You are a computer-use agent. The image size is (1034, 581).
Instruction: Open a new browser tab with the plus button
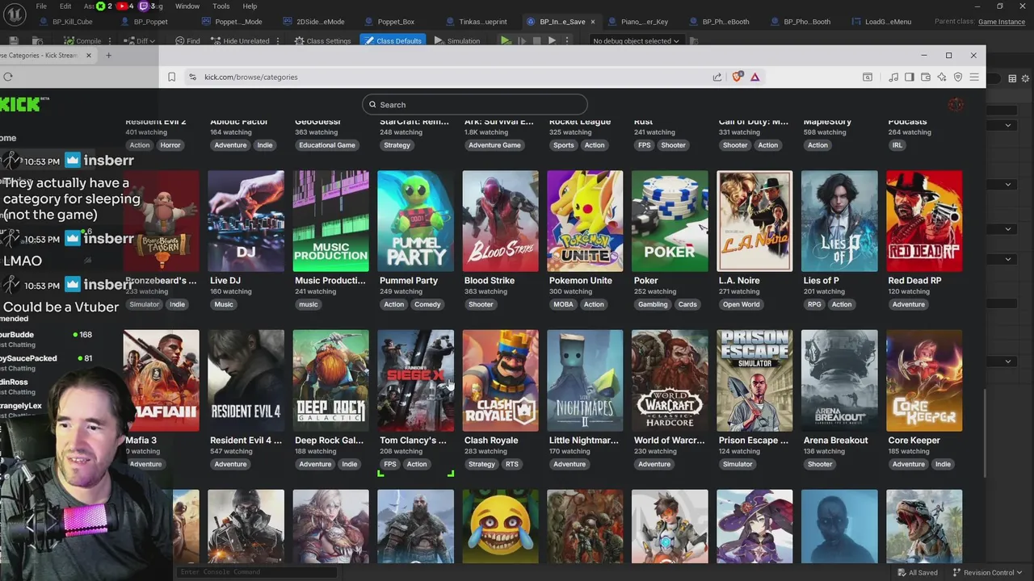[108, 56]
